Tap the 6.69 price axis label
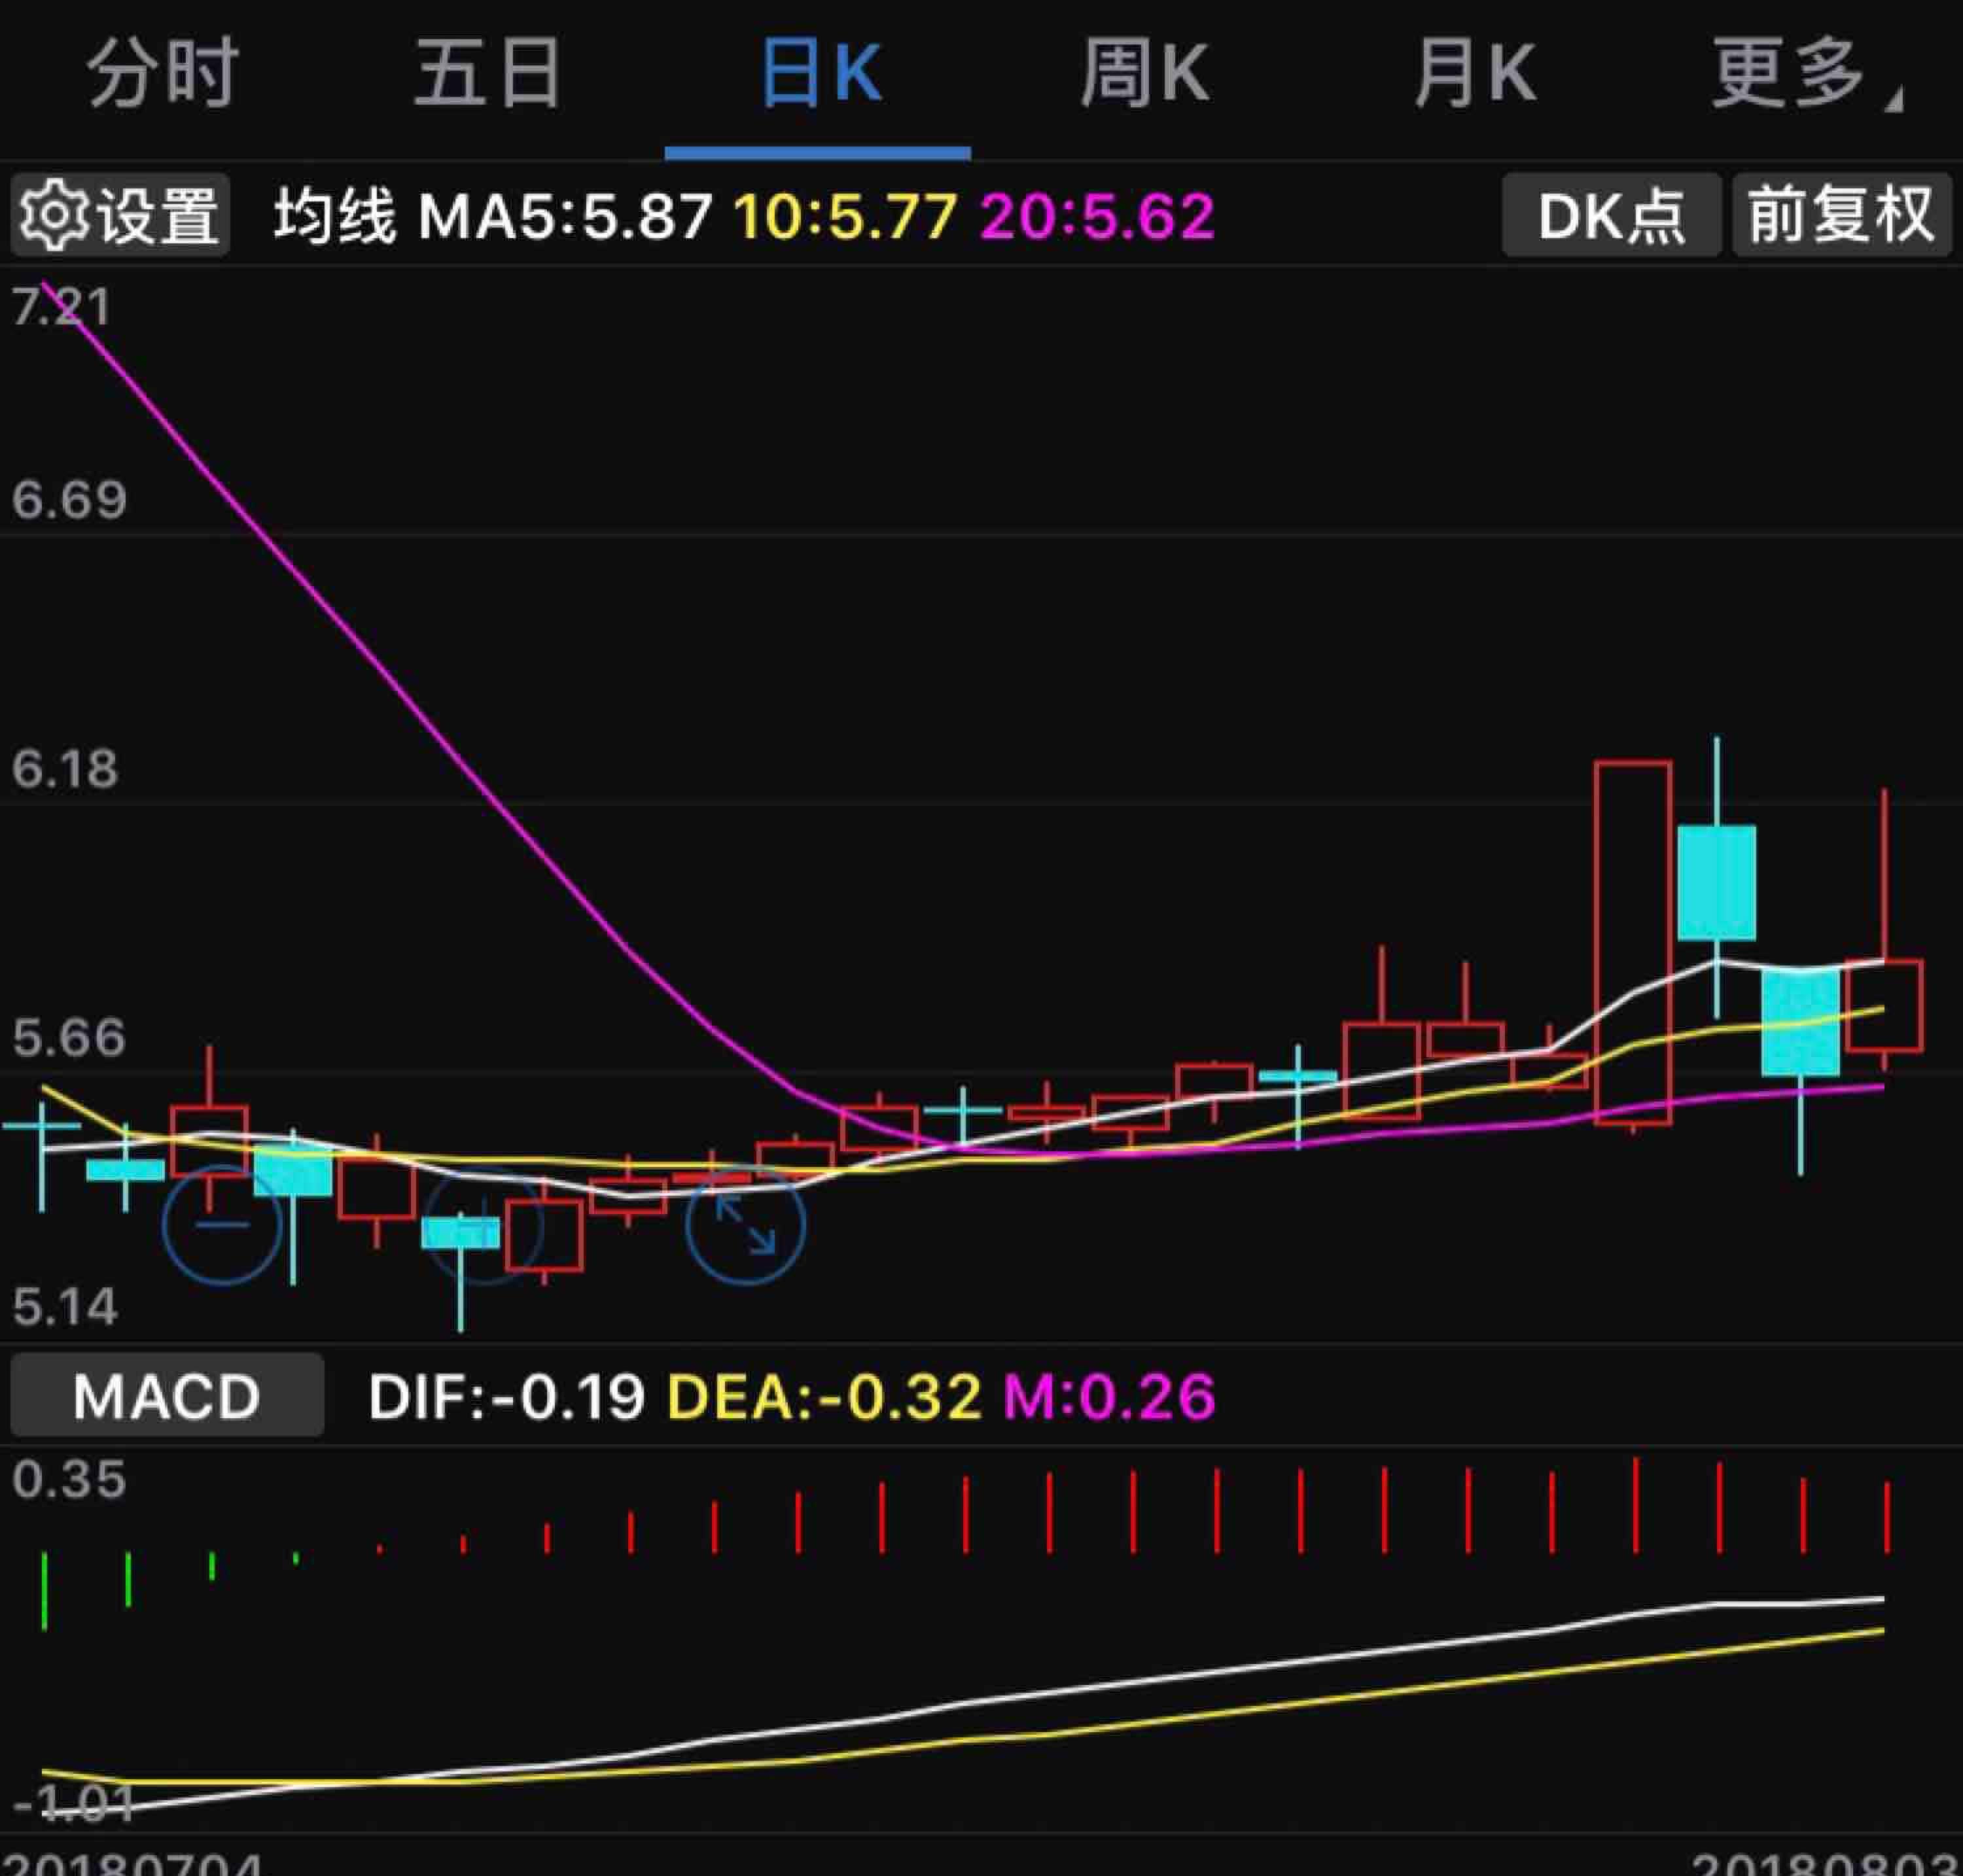Screen dimensions: 1963x1876 coord(69,499)
